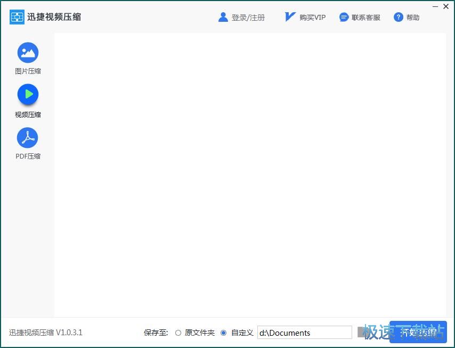
Task: Select the 视频压缩 video compression icon
Action: 27,94
